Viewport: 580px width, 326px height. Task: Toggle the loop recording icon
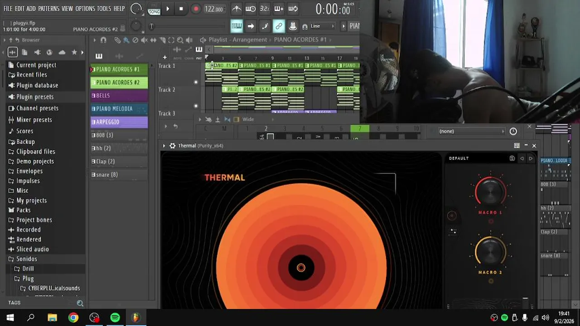(x=293, y=9)
